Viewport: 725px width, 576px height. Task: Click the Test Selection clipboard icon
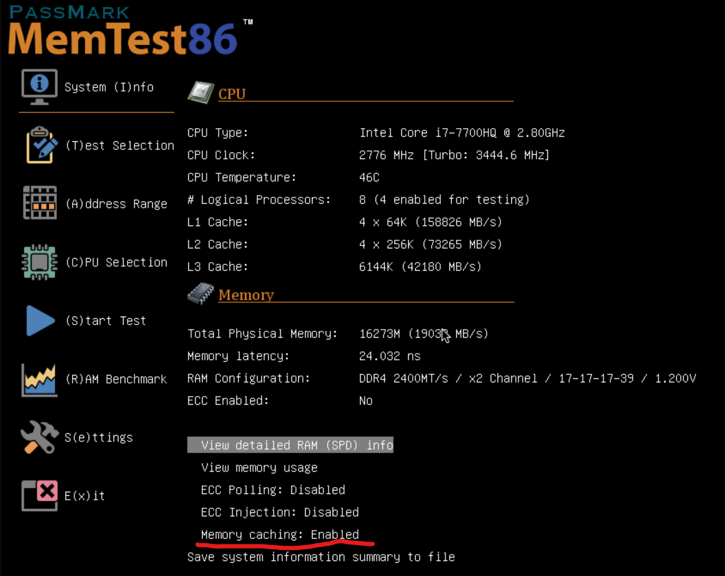pyautogui.click(x=41, y=145)
